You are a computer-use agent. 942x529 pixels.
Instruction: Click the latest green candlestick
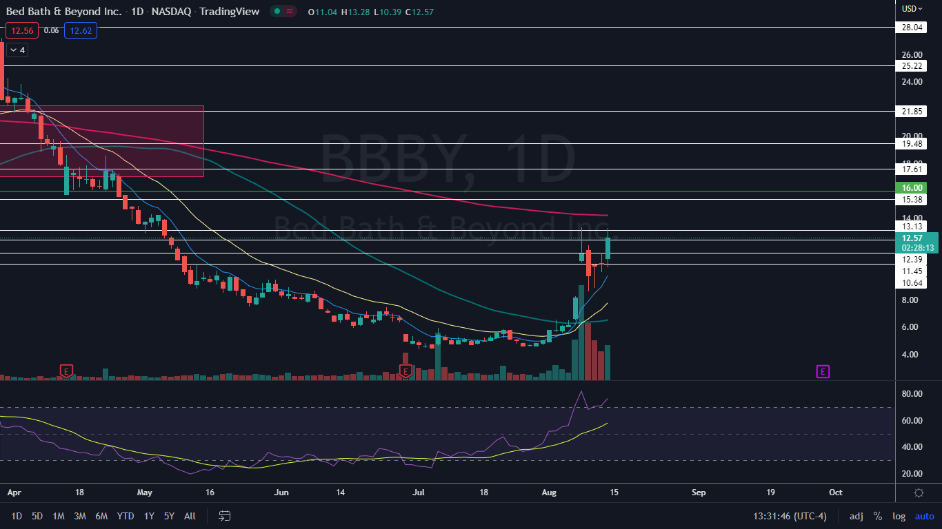[x=608, y=249]
